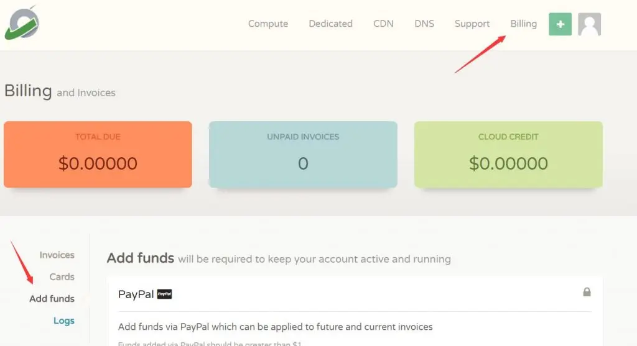Click the Billing and Invoices page title
Image resolution: width=637 pixels, height=346 pixels.
pos(60,91)
